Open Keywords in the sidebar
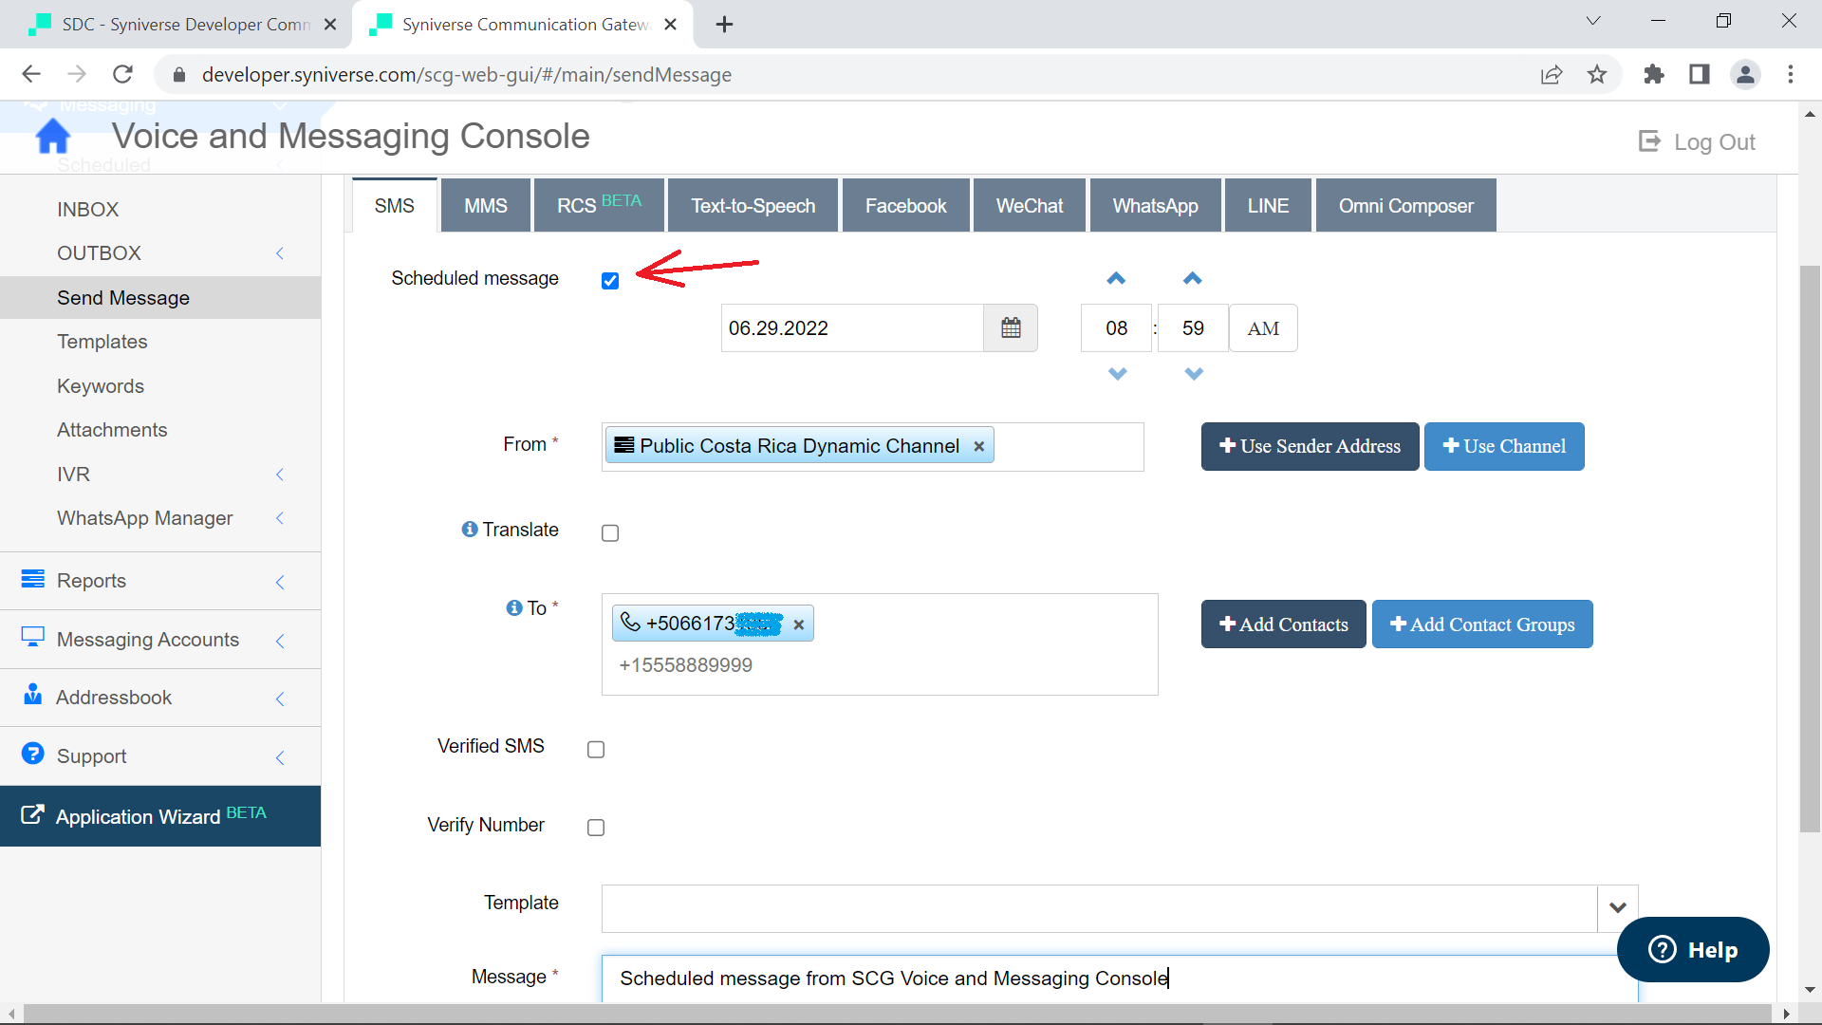Image resolution: width=1822 pixels, height=1025 pixels. [x=100, y=386]
